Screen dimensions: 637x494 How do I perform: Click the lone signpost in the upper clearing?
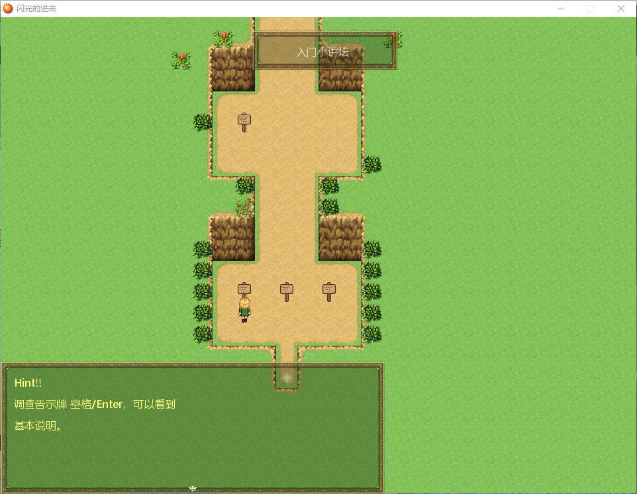pos(244,121)
